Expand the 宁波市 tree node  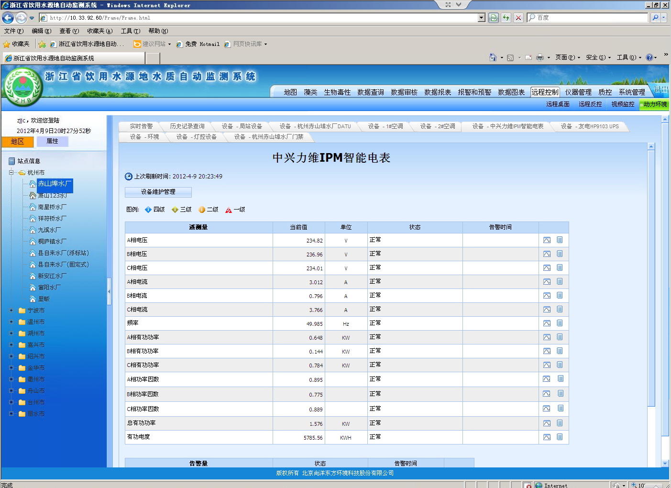(x=11, y=310)
